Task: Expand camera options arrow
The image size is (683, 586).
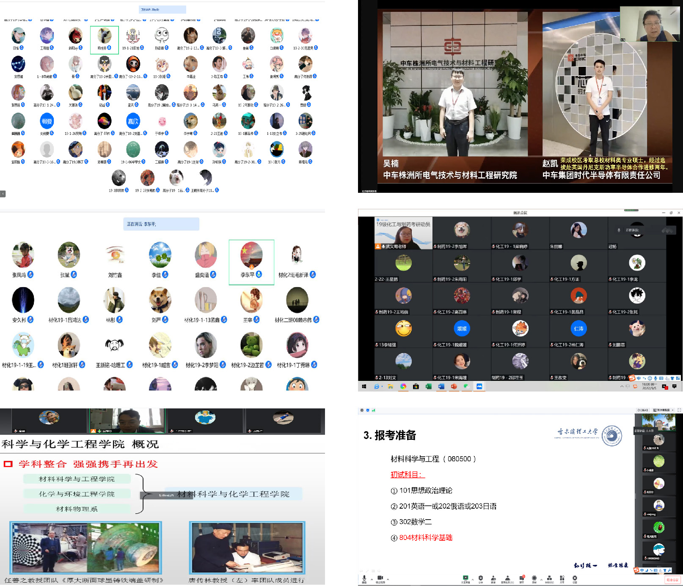Action: pyautogui.click(x=388, y=579)
